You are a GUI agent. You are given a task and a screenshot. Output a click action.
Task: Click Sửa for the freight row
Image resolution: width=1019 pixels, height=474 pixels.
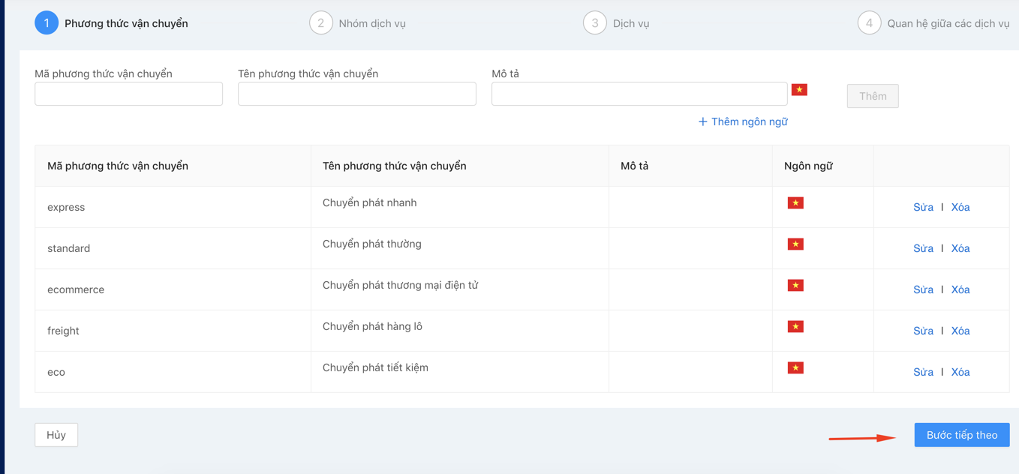pos(923,331)
